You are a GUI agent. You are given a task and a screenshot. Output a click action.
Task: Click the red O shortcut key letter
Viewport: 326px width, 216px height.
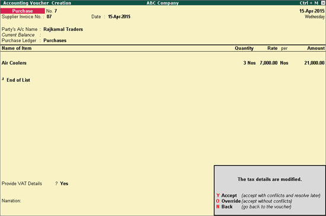click(218, 201)
